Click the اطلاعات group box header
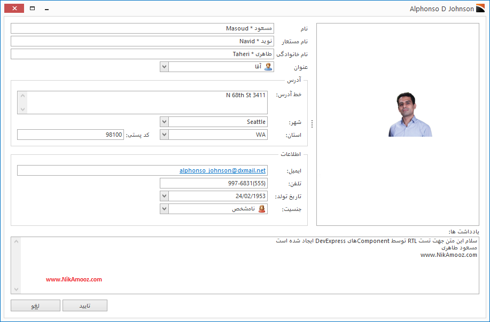This screenshot has height=322, width=490. click(x=291, y=154)
